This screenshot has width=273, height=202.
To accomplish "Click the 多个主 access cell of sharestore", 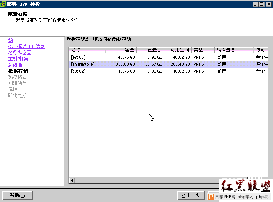I will 262,64.
